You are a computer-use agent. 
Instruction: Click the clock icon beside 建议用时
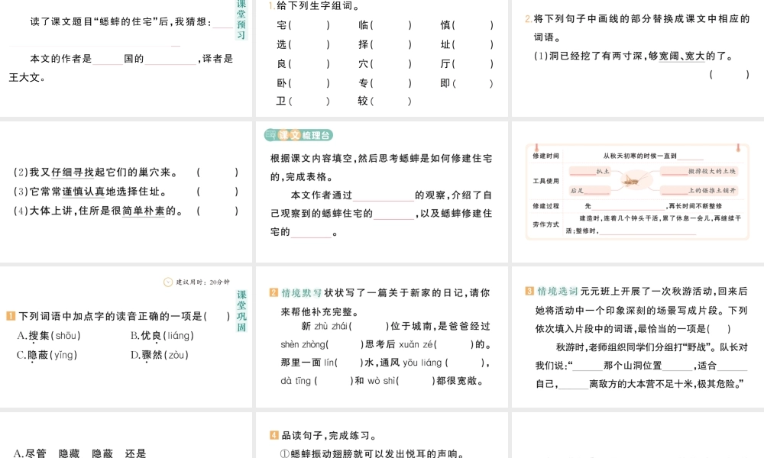[x=168, y=282]
